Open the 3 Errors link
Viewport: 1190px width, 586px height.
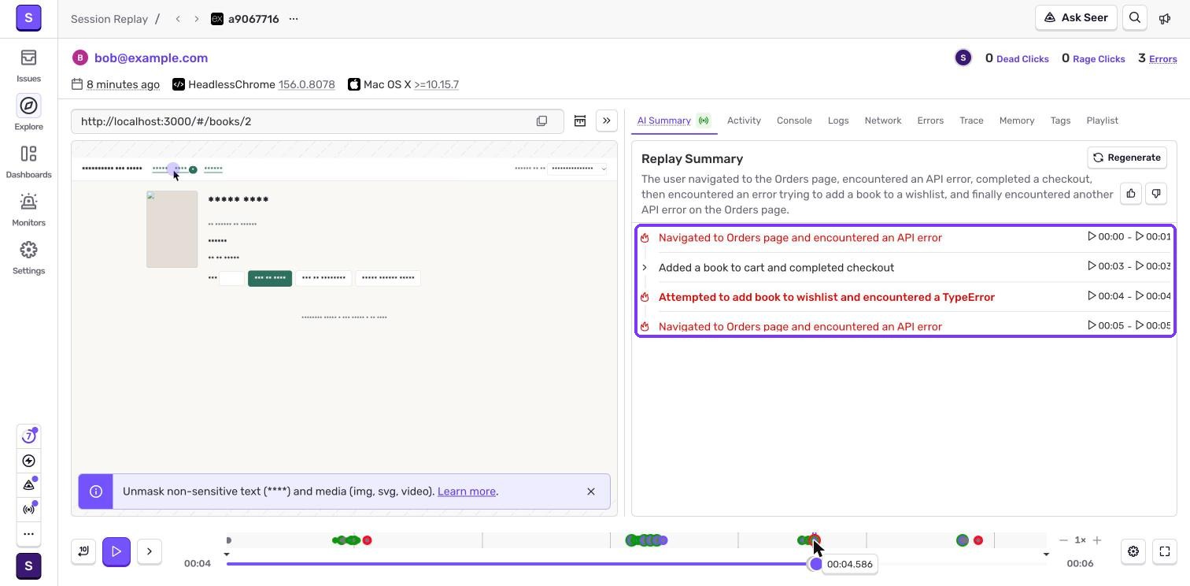(1158, 58)
